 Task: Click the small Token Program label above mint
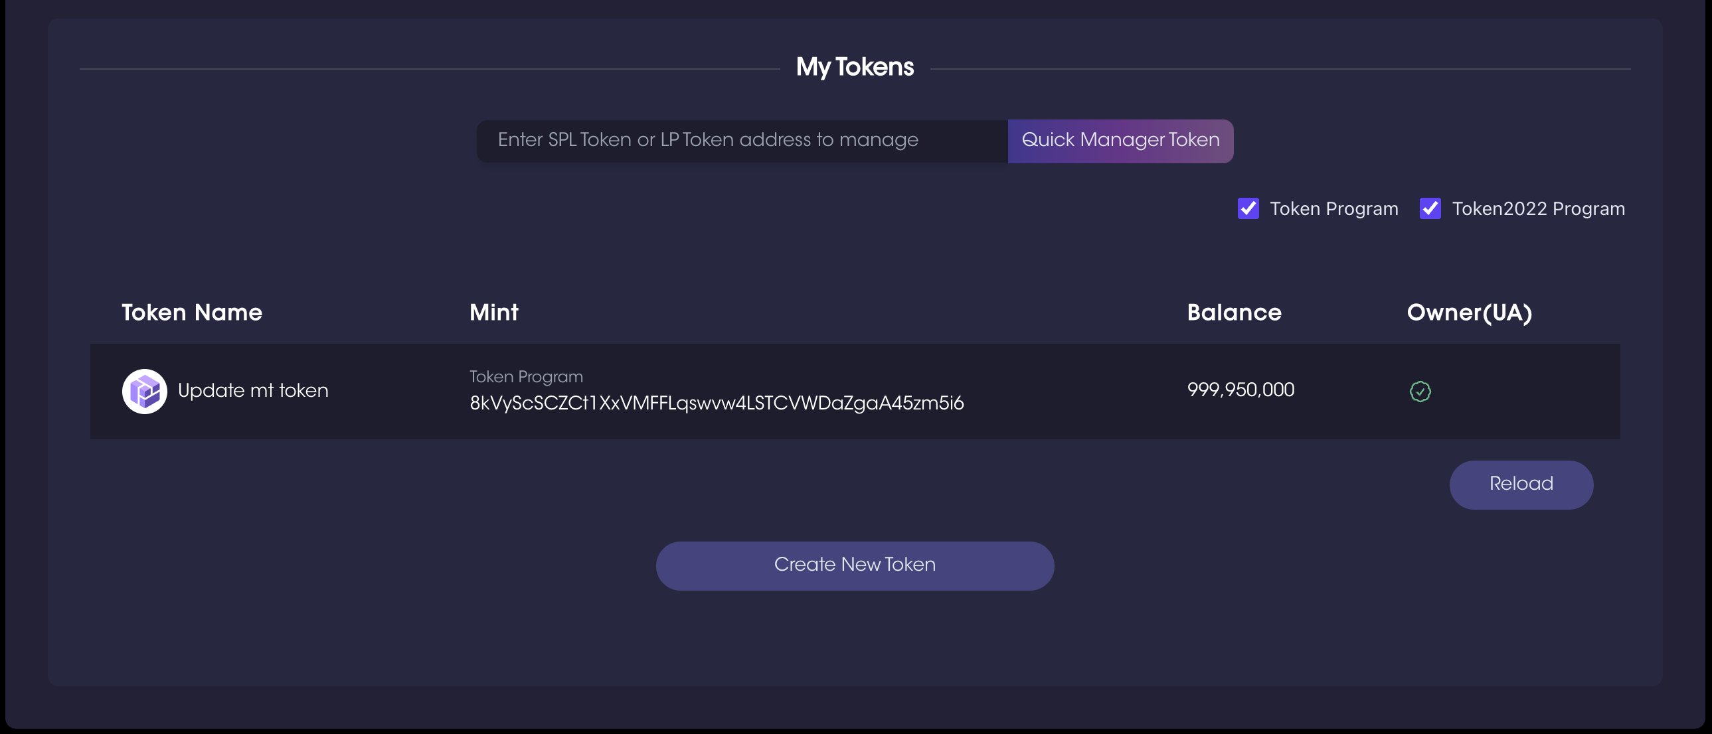(x=526, y=377)
